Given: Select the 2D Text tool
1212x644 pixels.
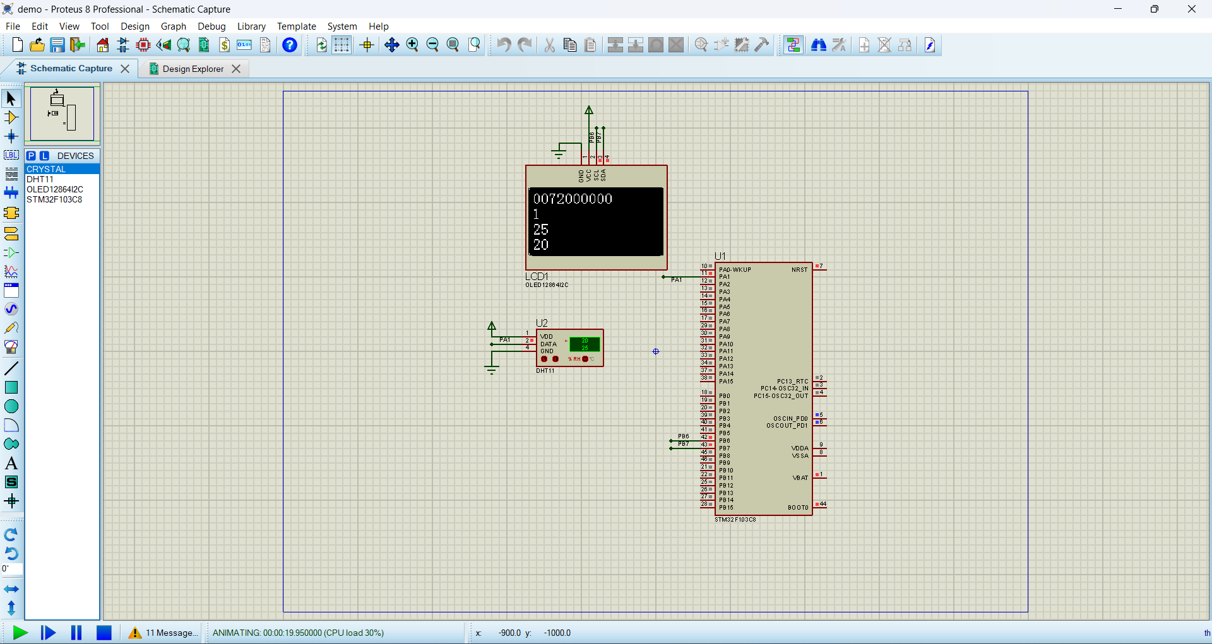Looking at the screenshot, I should coord(11,463).
